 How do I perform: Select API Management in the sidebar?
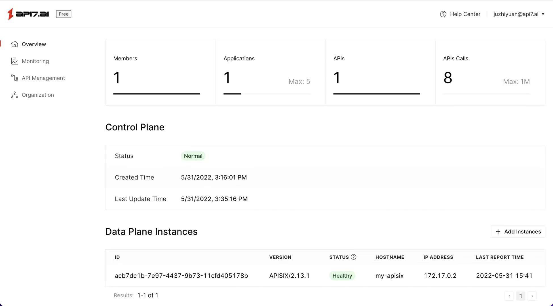click(43, 78)
